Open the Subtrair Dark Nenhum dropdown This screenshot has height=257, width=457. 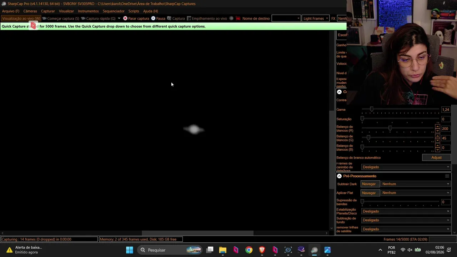pos(416,184)
